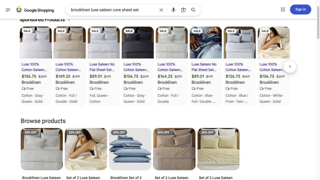Click Luxe 100% Cotton Sateen link priced $164.25
The image size is (320, 180).
tap(170, 67)
